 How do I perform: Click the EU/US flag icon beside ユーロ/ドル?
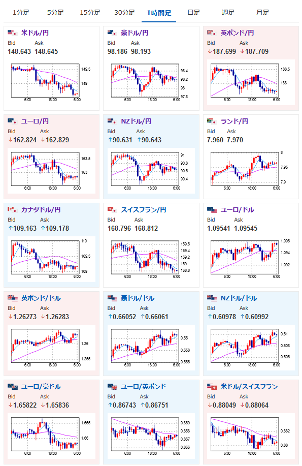click(x=212, y=209)
